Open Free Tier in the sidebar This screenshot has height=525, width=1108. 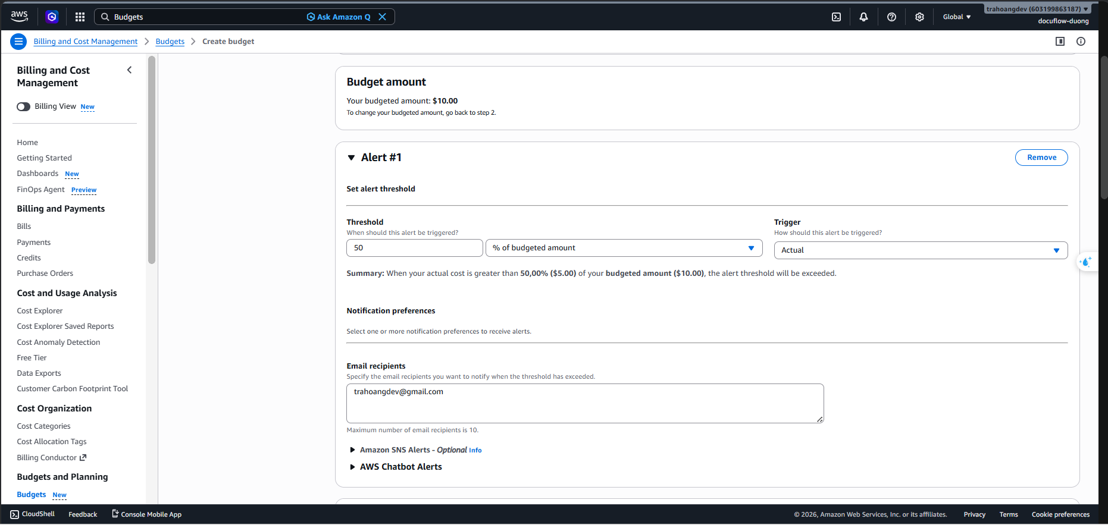[32, 358]
